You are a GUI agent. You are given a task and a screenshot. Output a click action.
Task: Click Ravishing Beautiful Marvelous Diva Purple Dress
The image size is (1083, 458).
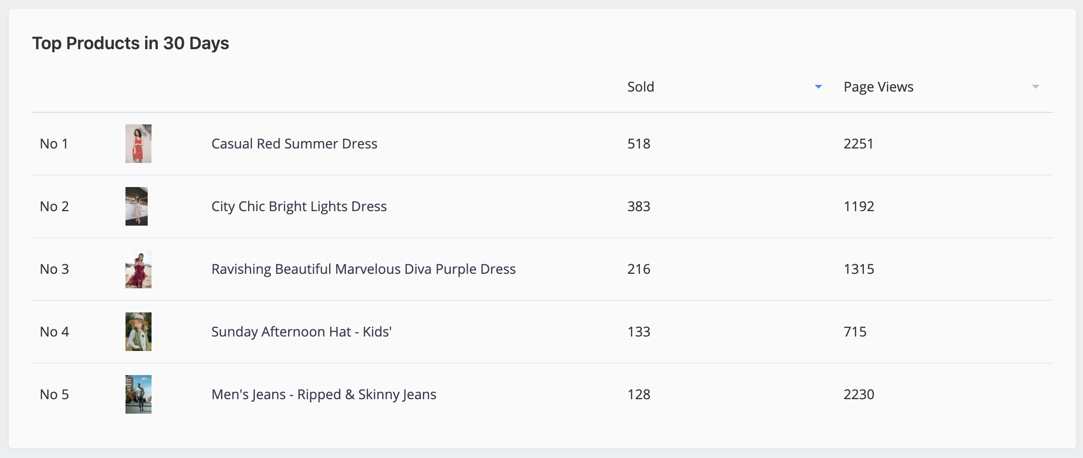(x=363, y=269)
